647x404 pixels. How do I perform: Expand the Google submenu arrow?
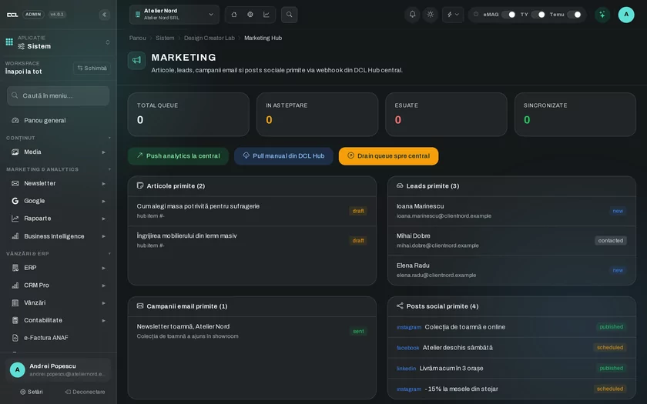[x=103, y=201]
